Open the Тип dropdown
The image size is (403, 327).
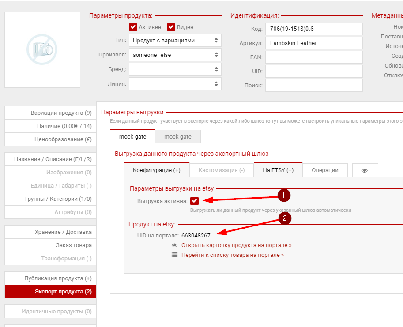pos(175,41)
